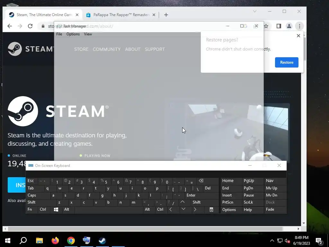Open Windows Start menu
The width and height of the screenshot is (329, 247).
pyautogui.click(x=8, y=241)
